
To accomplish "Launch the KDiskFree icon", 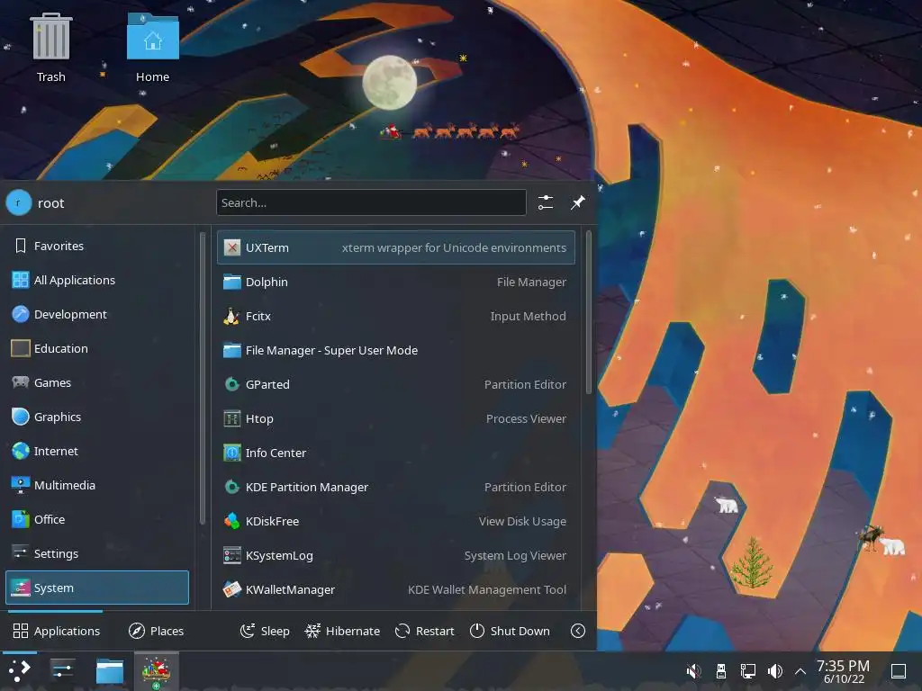I will 232,521.
